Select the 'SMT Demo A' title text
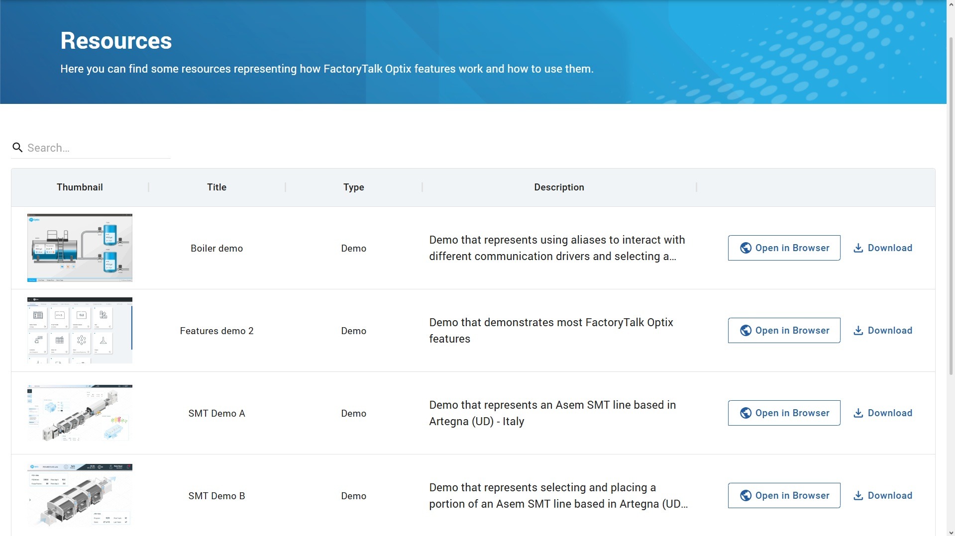The width and height of the screenshot is (955, 536). [216, 413]
